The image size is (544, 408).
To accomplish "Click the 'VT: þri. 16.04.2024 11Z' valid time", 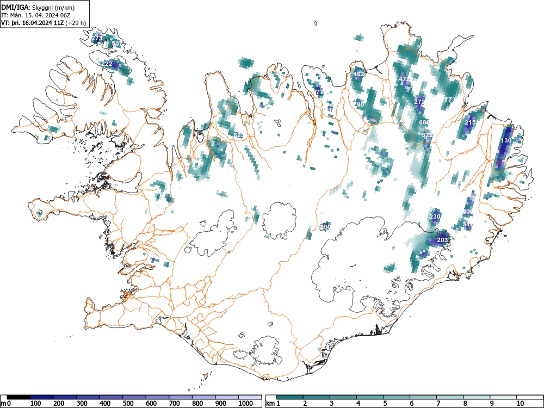I will click(x=33, y=23).
